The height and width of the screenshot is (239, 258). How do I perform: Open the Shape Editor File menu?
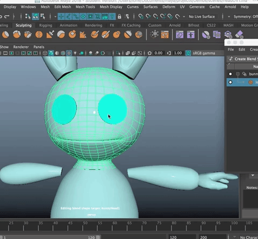point(231,49)
